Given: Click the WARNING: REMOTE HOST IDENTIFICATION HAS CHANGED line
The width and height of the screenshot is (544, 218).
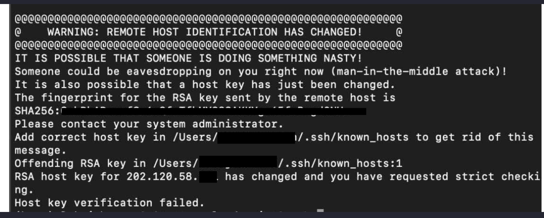Looking at the screenshot, I should (204, 32).
